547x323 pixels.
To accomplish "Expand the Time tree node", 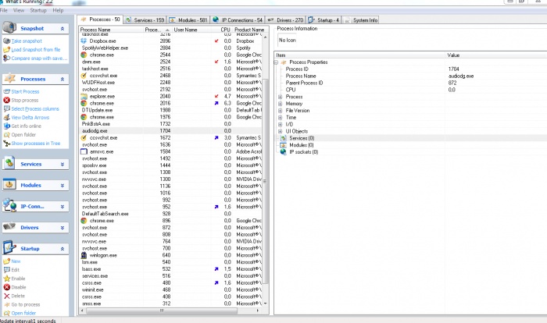I will point(280,118).
